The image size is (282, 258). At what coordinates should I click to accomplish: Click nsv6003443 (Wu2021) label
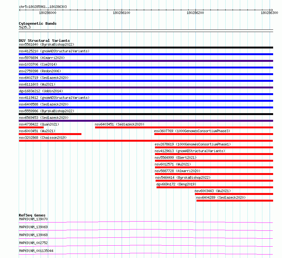point(213,191)
